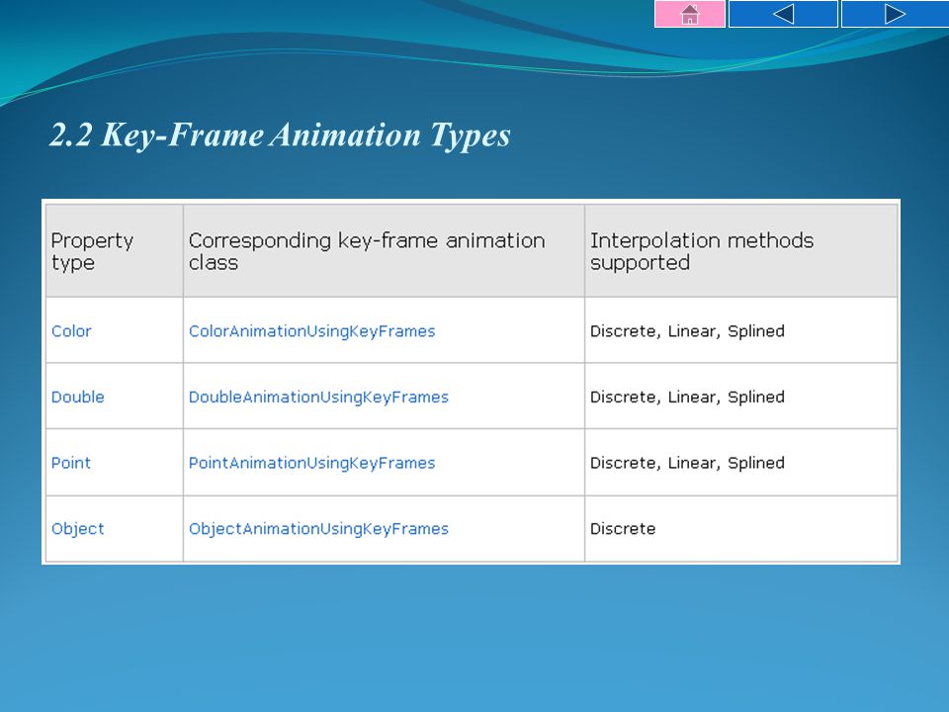The image size is (949, 712).
Task: Follow the DoubleAnimationUsingKeyFrames link
Action: tap(318, 398)
